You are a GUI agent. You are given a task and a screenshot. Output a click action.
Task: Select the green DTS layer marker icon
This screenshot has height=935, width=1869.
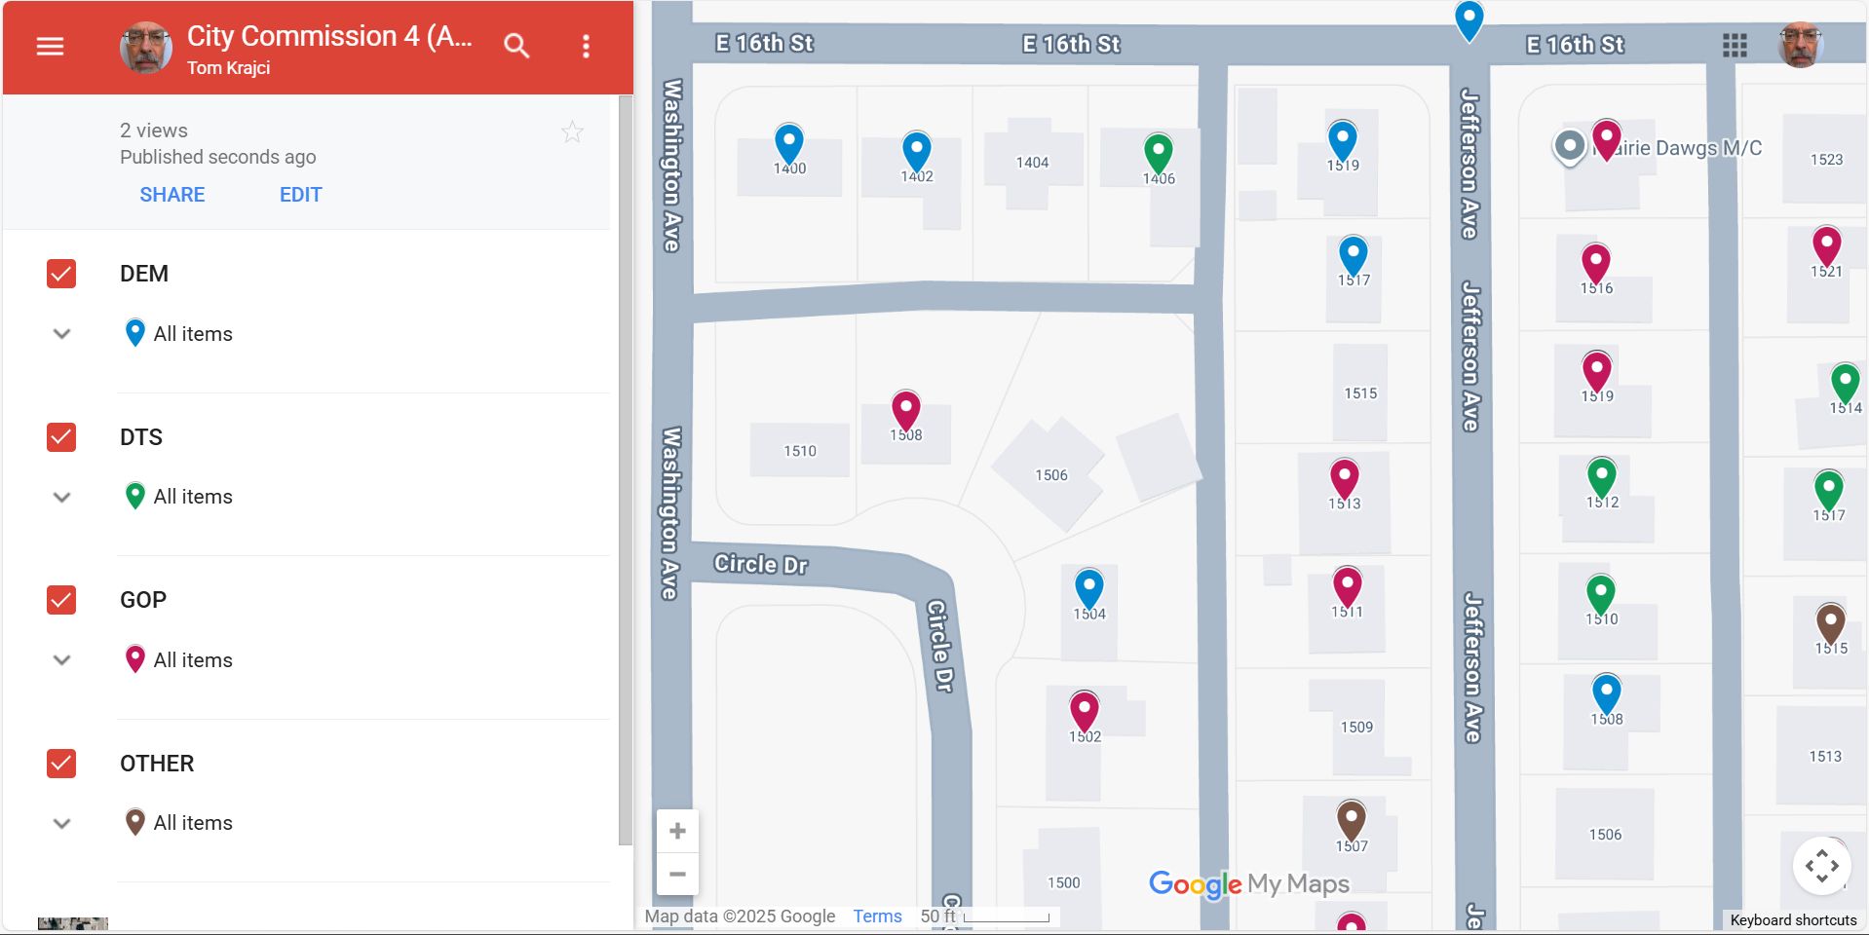pos(134,495)
